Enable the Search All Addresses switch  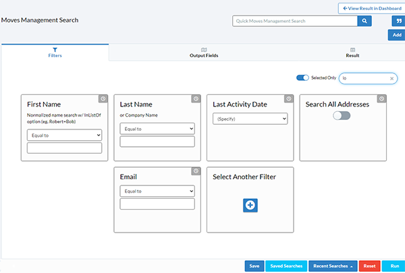pos(342,115)
